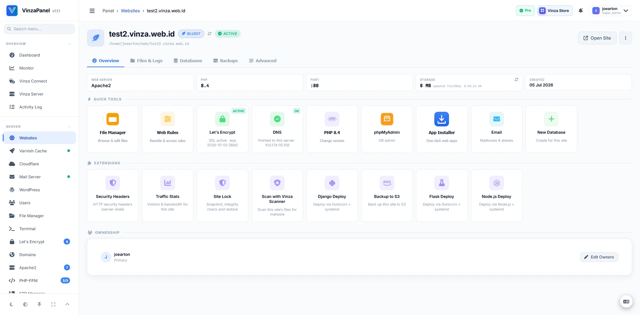Open Traffic Stats extension
The width and height of the screenshot is (640, 315).
click(168, 196)
